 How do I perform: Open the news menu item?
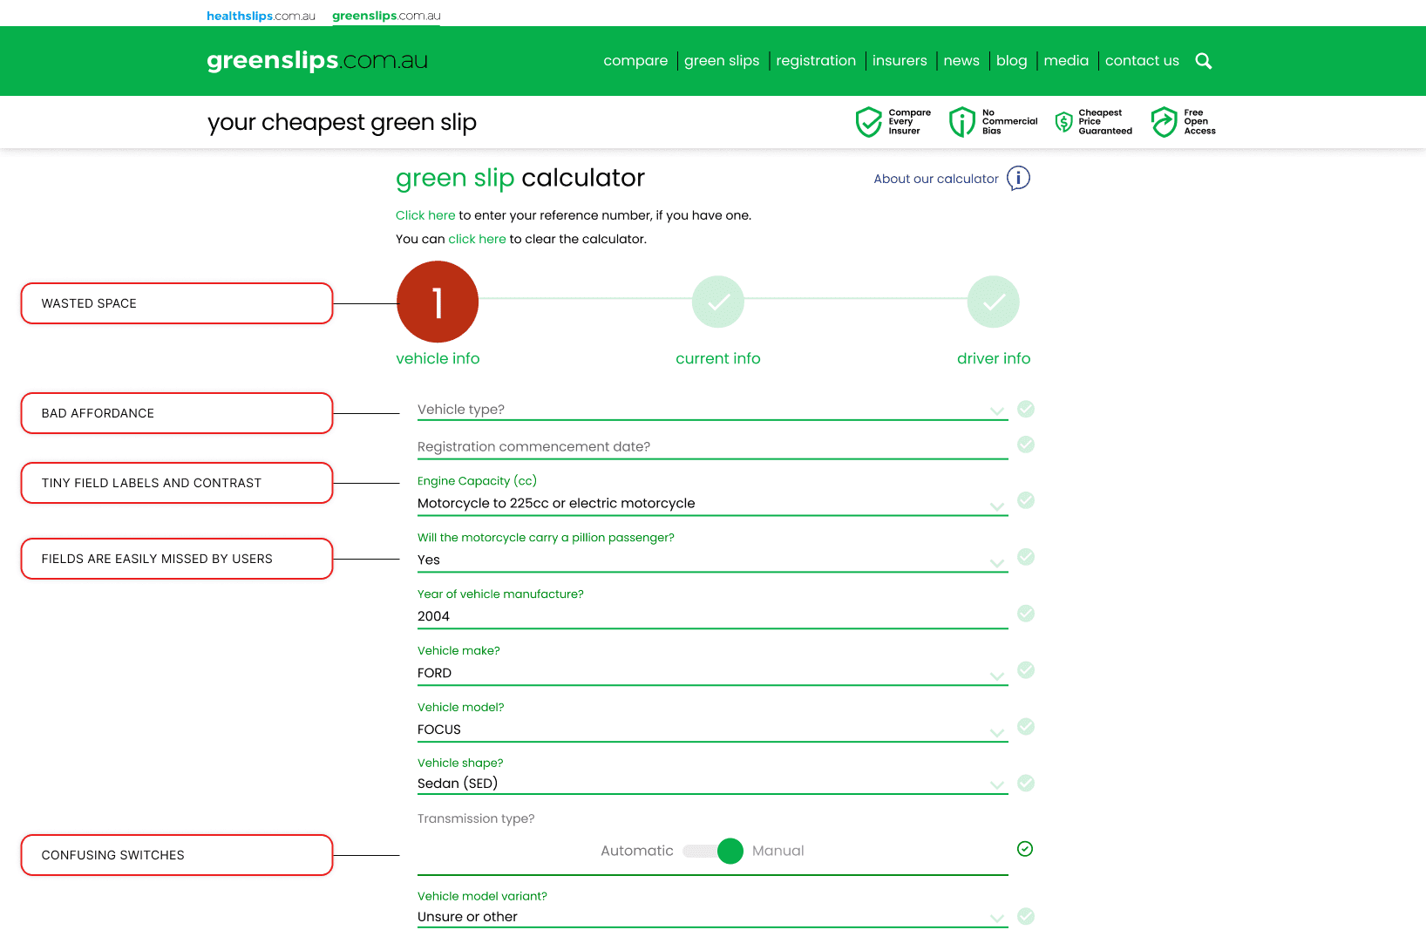[x=961, y=61]
